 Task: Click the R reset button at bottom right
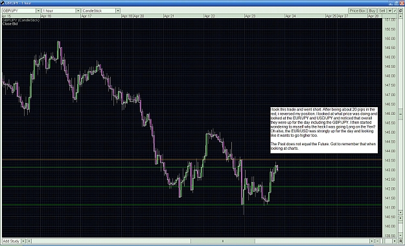pos(400,241)
